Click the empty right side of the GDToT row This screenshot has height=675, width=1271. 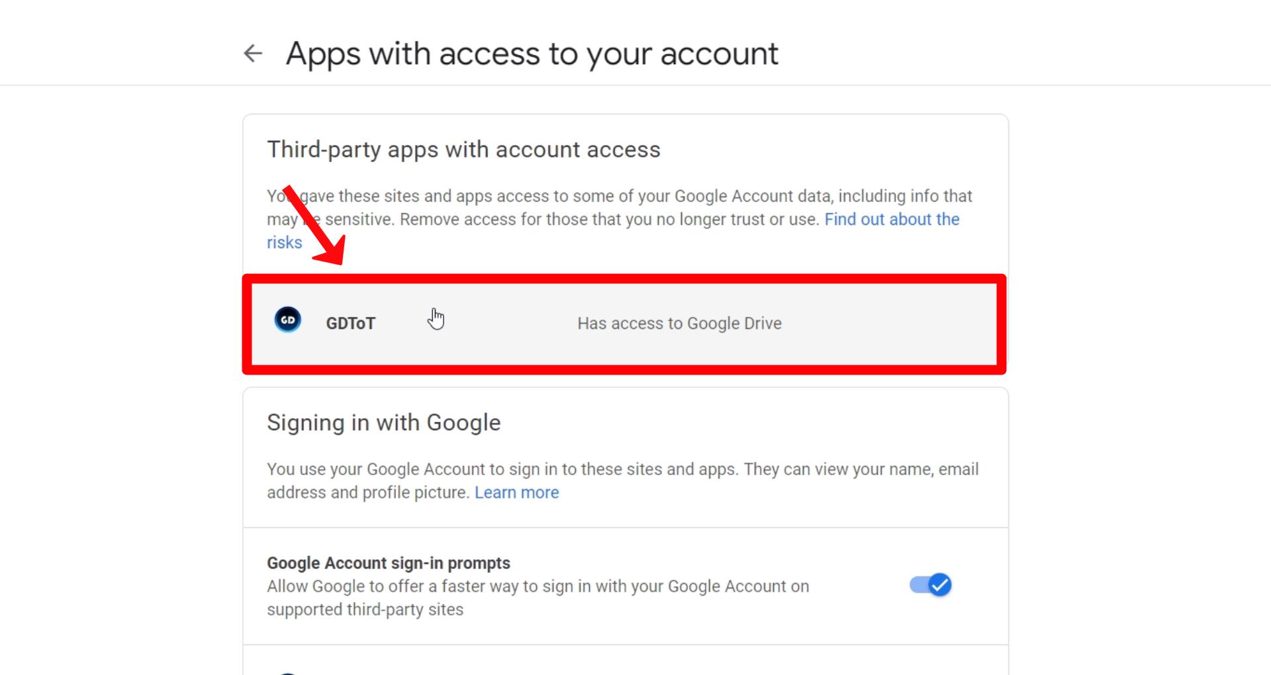(887, 324)
